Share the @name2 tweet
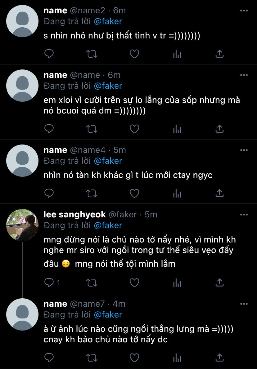The width and height of the screenshot is (257, 369). [x=219, y=54]
